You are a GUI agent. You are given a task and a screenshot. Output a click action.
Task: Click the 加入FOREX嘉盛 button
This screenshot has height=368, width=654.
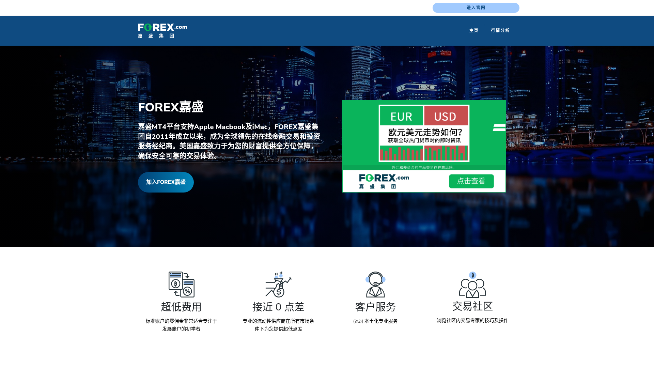tap(166, 182)
